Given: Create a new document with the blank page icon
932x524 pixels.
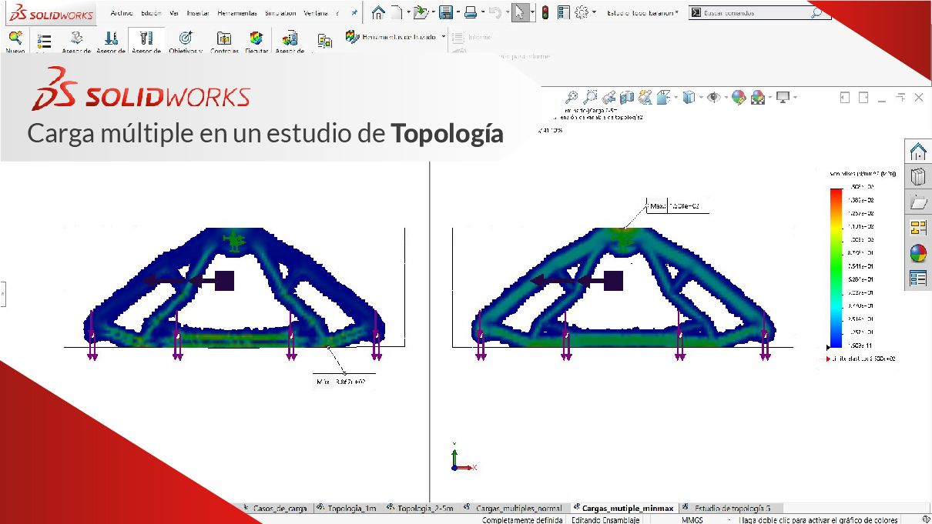Looking at the screenshot, I should [395, 12].
